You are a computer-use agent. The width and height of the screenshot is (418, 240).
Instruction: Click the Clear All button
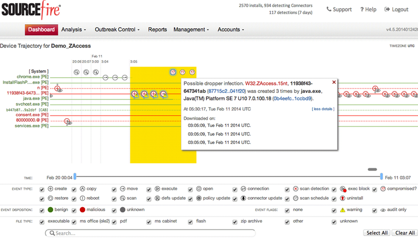point(405,233)
